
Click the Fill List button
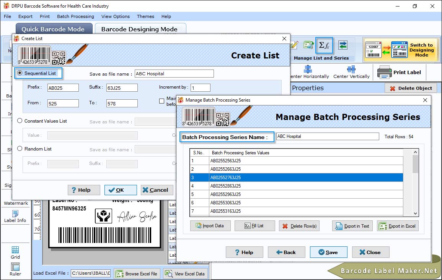[254, 226]
